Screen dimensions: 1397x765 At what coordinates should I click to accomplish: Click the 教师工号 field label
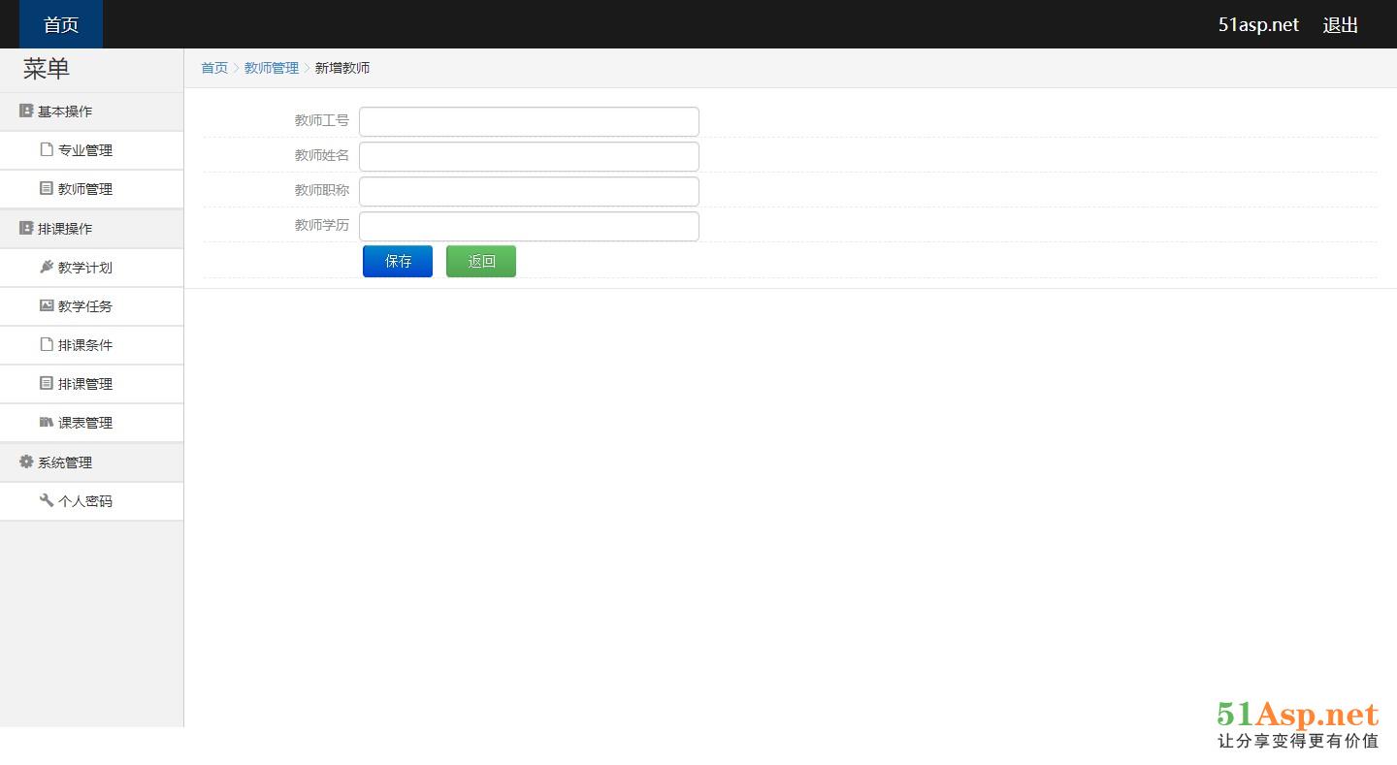[x=322, y=120]
